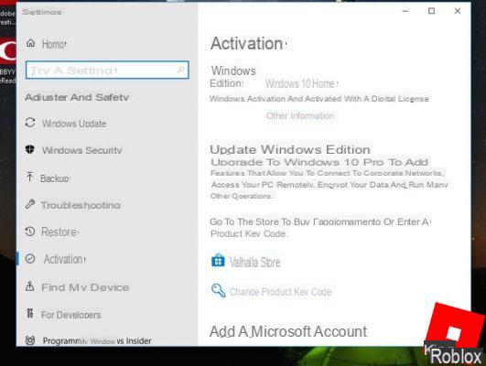Minimize the Settings window
Image resolution: width=486 pixels, height=366 pixels.
coord(405,11)
